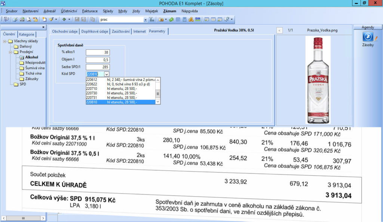Viewport: 383px width, 222px height.
Task: Switch to the Zaúčtování tab
Action: [x=121, y=31]
